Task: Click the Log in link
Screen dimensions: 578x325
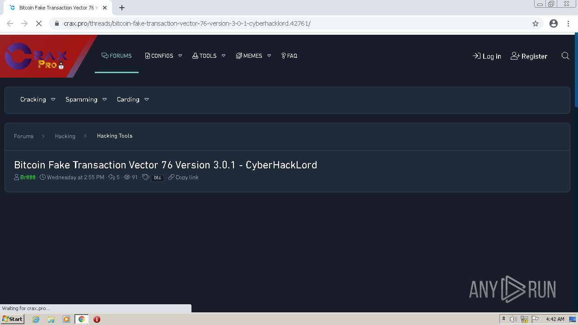Action: pyautogui.click(x=487, y=56)
